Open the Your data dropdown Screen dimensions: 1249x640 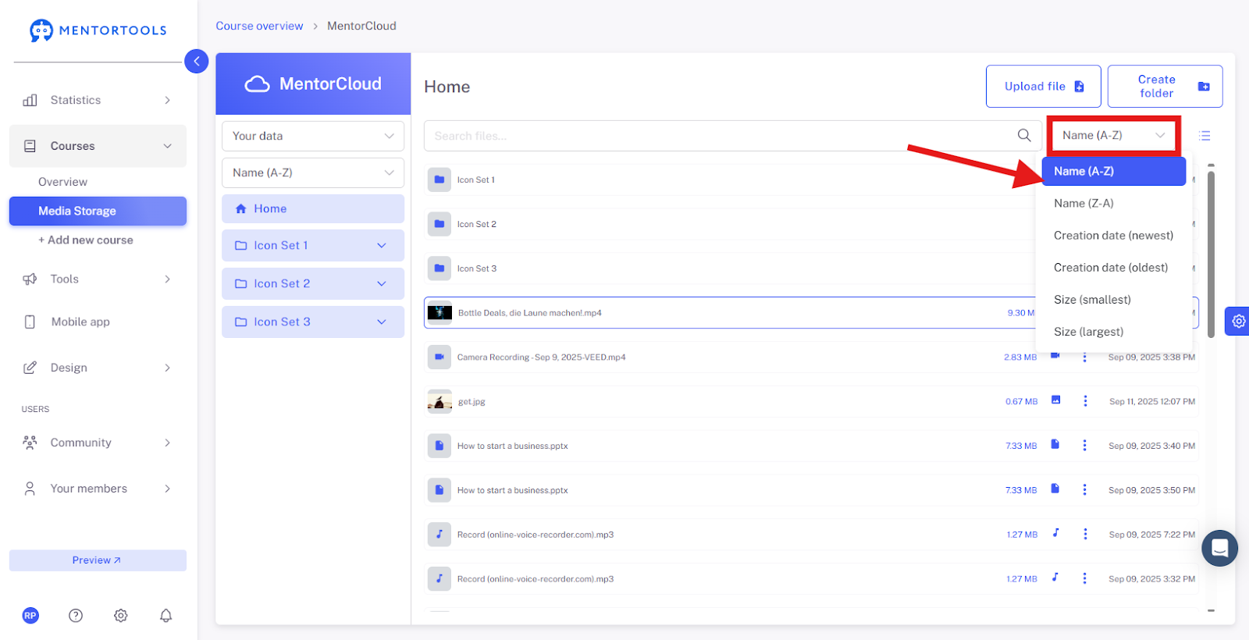click(313, 136)
